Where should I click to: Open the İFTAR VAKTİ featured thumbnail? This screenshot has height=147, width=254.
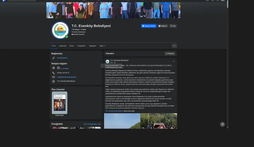click(60, 103)
